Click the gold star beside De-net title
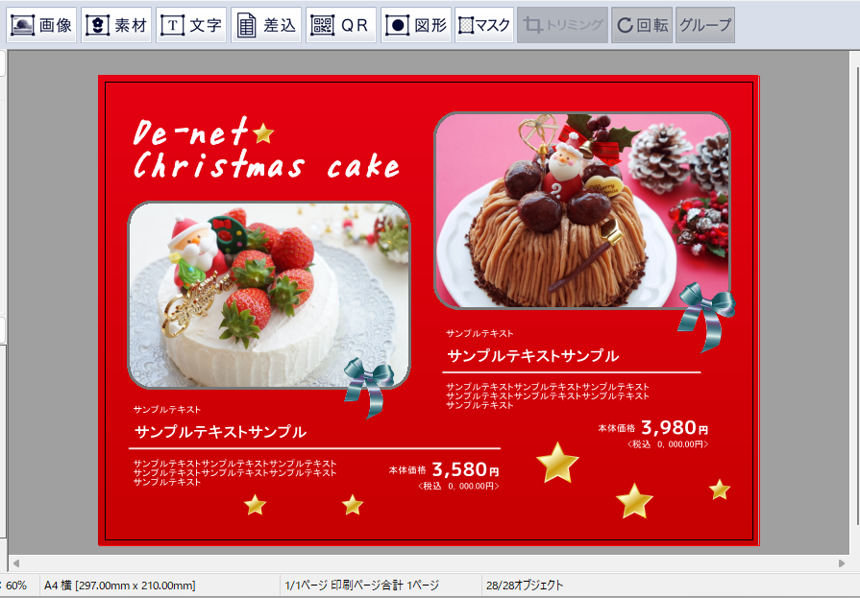The height and width of the screenshot is (598, 860). [262, 132]
